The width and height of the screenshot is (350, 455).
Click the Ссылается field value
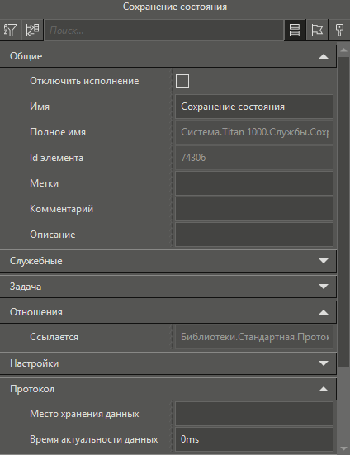pyautogui.click(x=254, y=337)
